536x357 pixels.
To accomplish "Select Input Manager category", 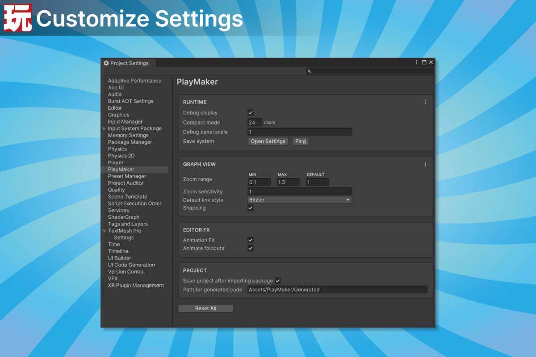I will [x=126, y=121].
